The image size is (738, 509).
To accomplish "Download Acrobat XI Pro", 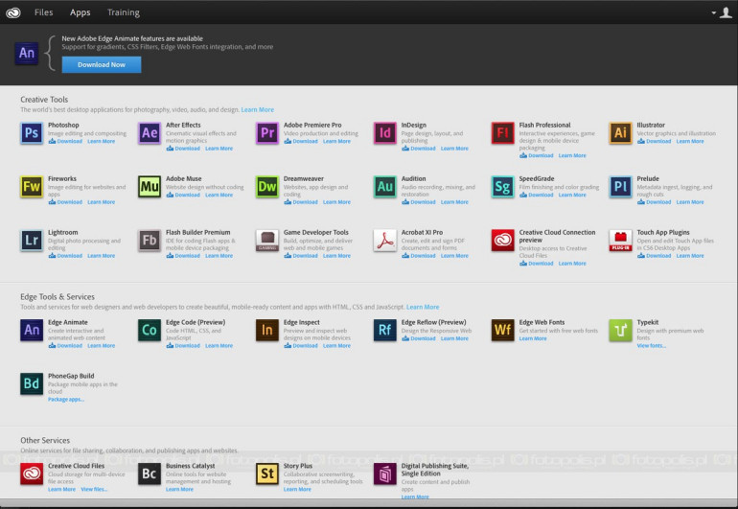I will [x=419, y=256].
